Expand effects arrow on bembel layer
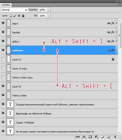 117,32
